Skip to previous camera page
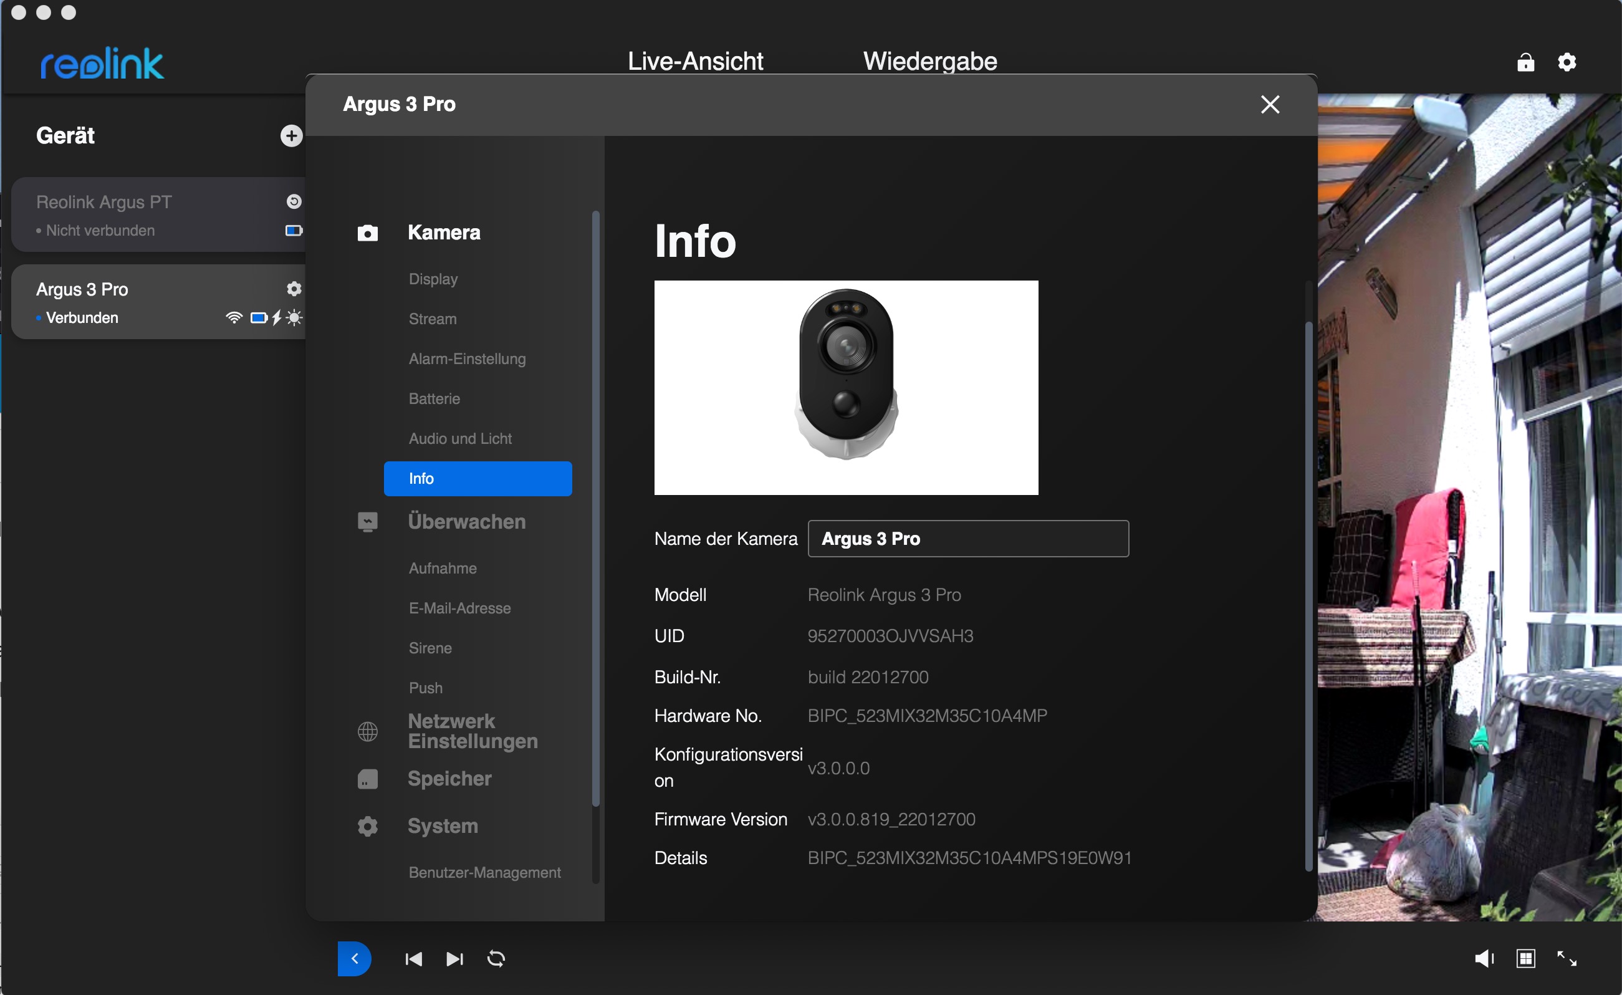 [413, 958]
